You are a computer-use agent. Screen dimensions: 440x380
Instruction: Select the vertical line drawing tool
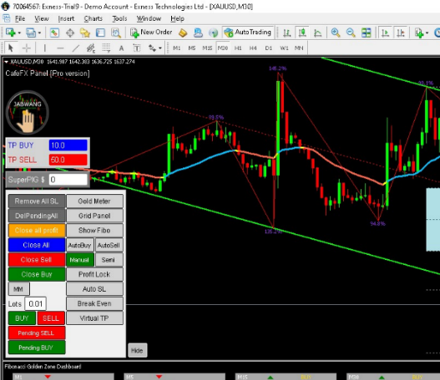(44, 48)
